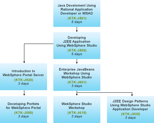The height and width of the screenshot is (123, 154).
Task: Click the '3 days' text under KTK-J920
Action: click(23, 84)
